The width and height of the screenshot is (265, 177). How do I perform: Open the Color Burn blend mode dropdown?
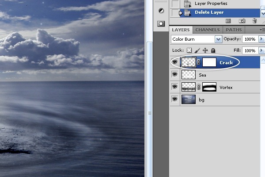click(x=218, y=39)
